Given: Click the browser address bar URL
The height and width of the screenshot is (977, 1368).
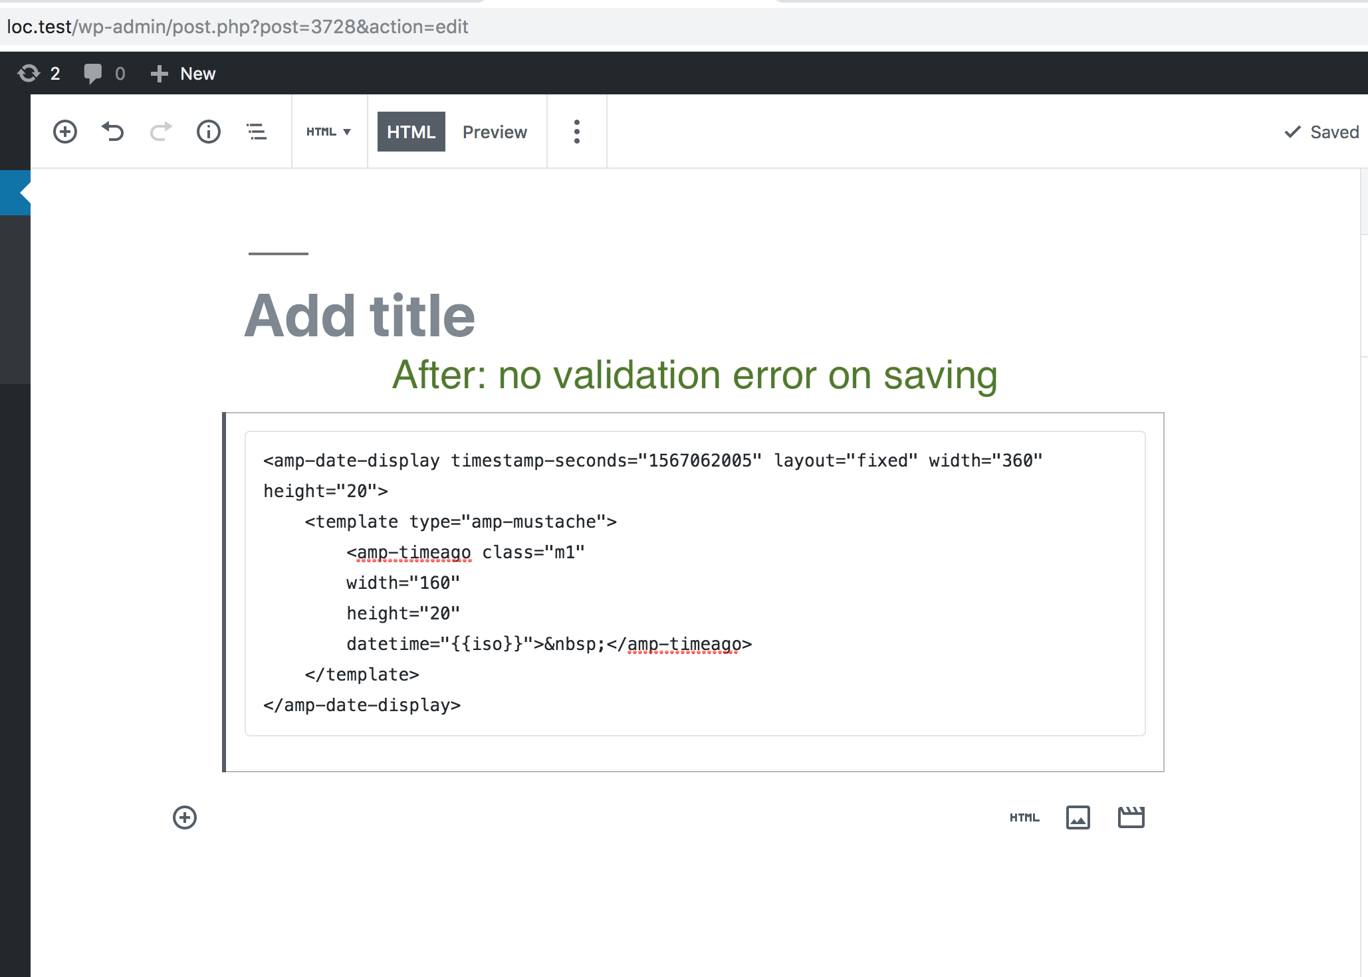Looking at the screenshot, I should 237,27.
